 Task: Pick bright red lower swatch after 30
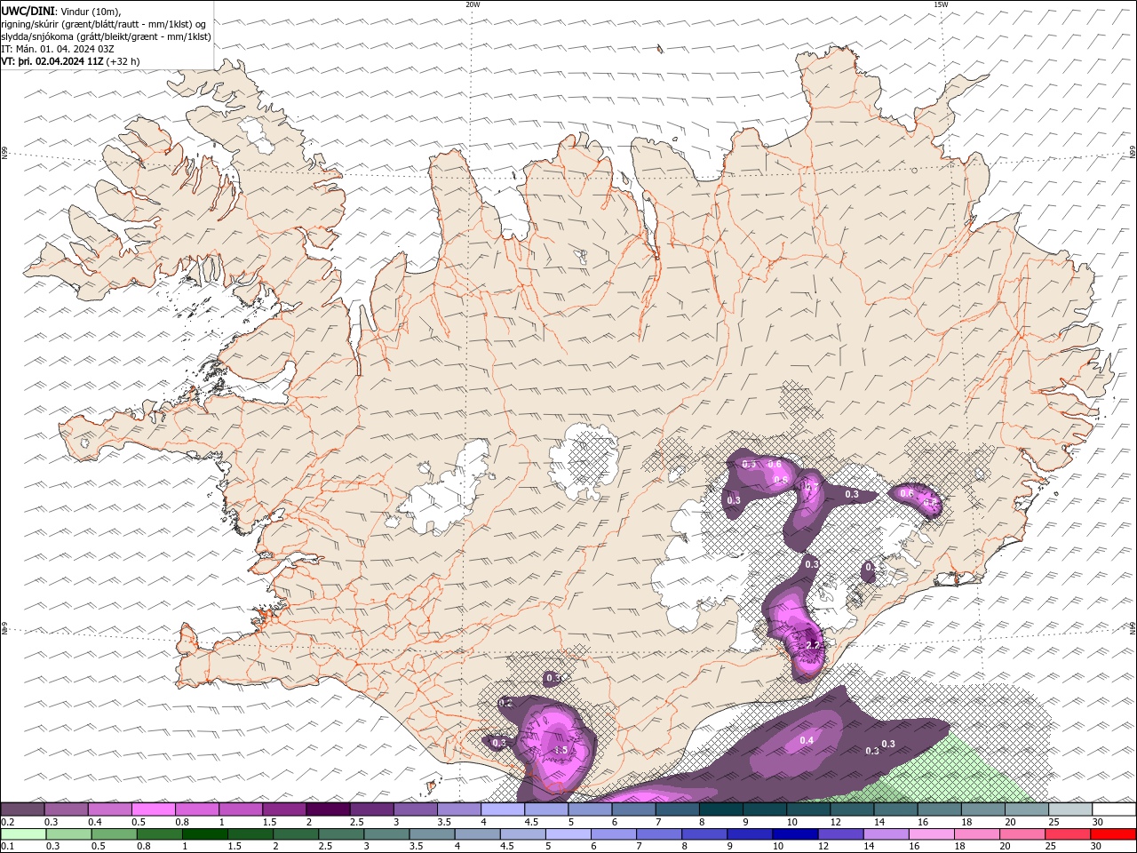point(1113,834)
